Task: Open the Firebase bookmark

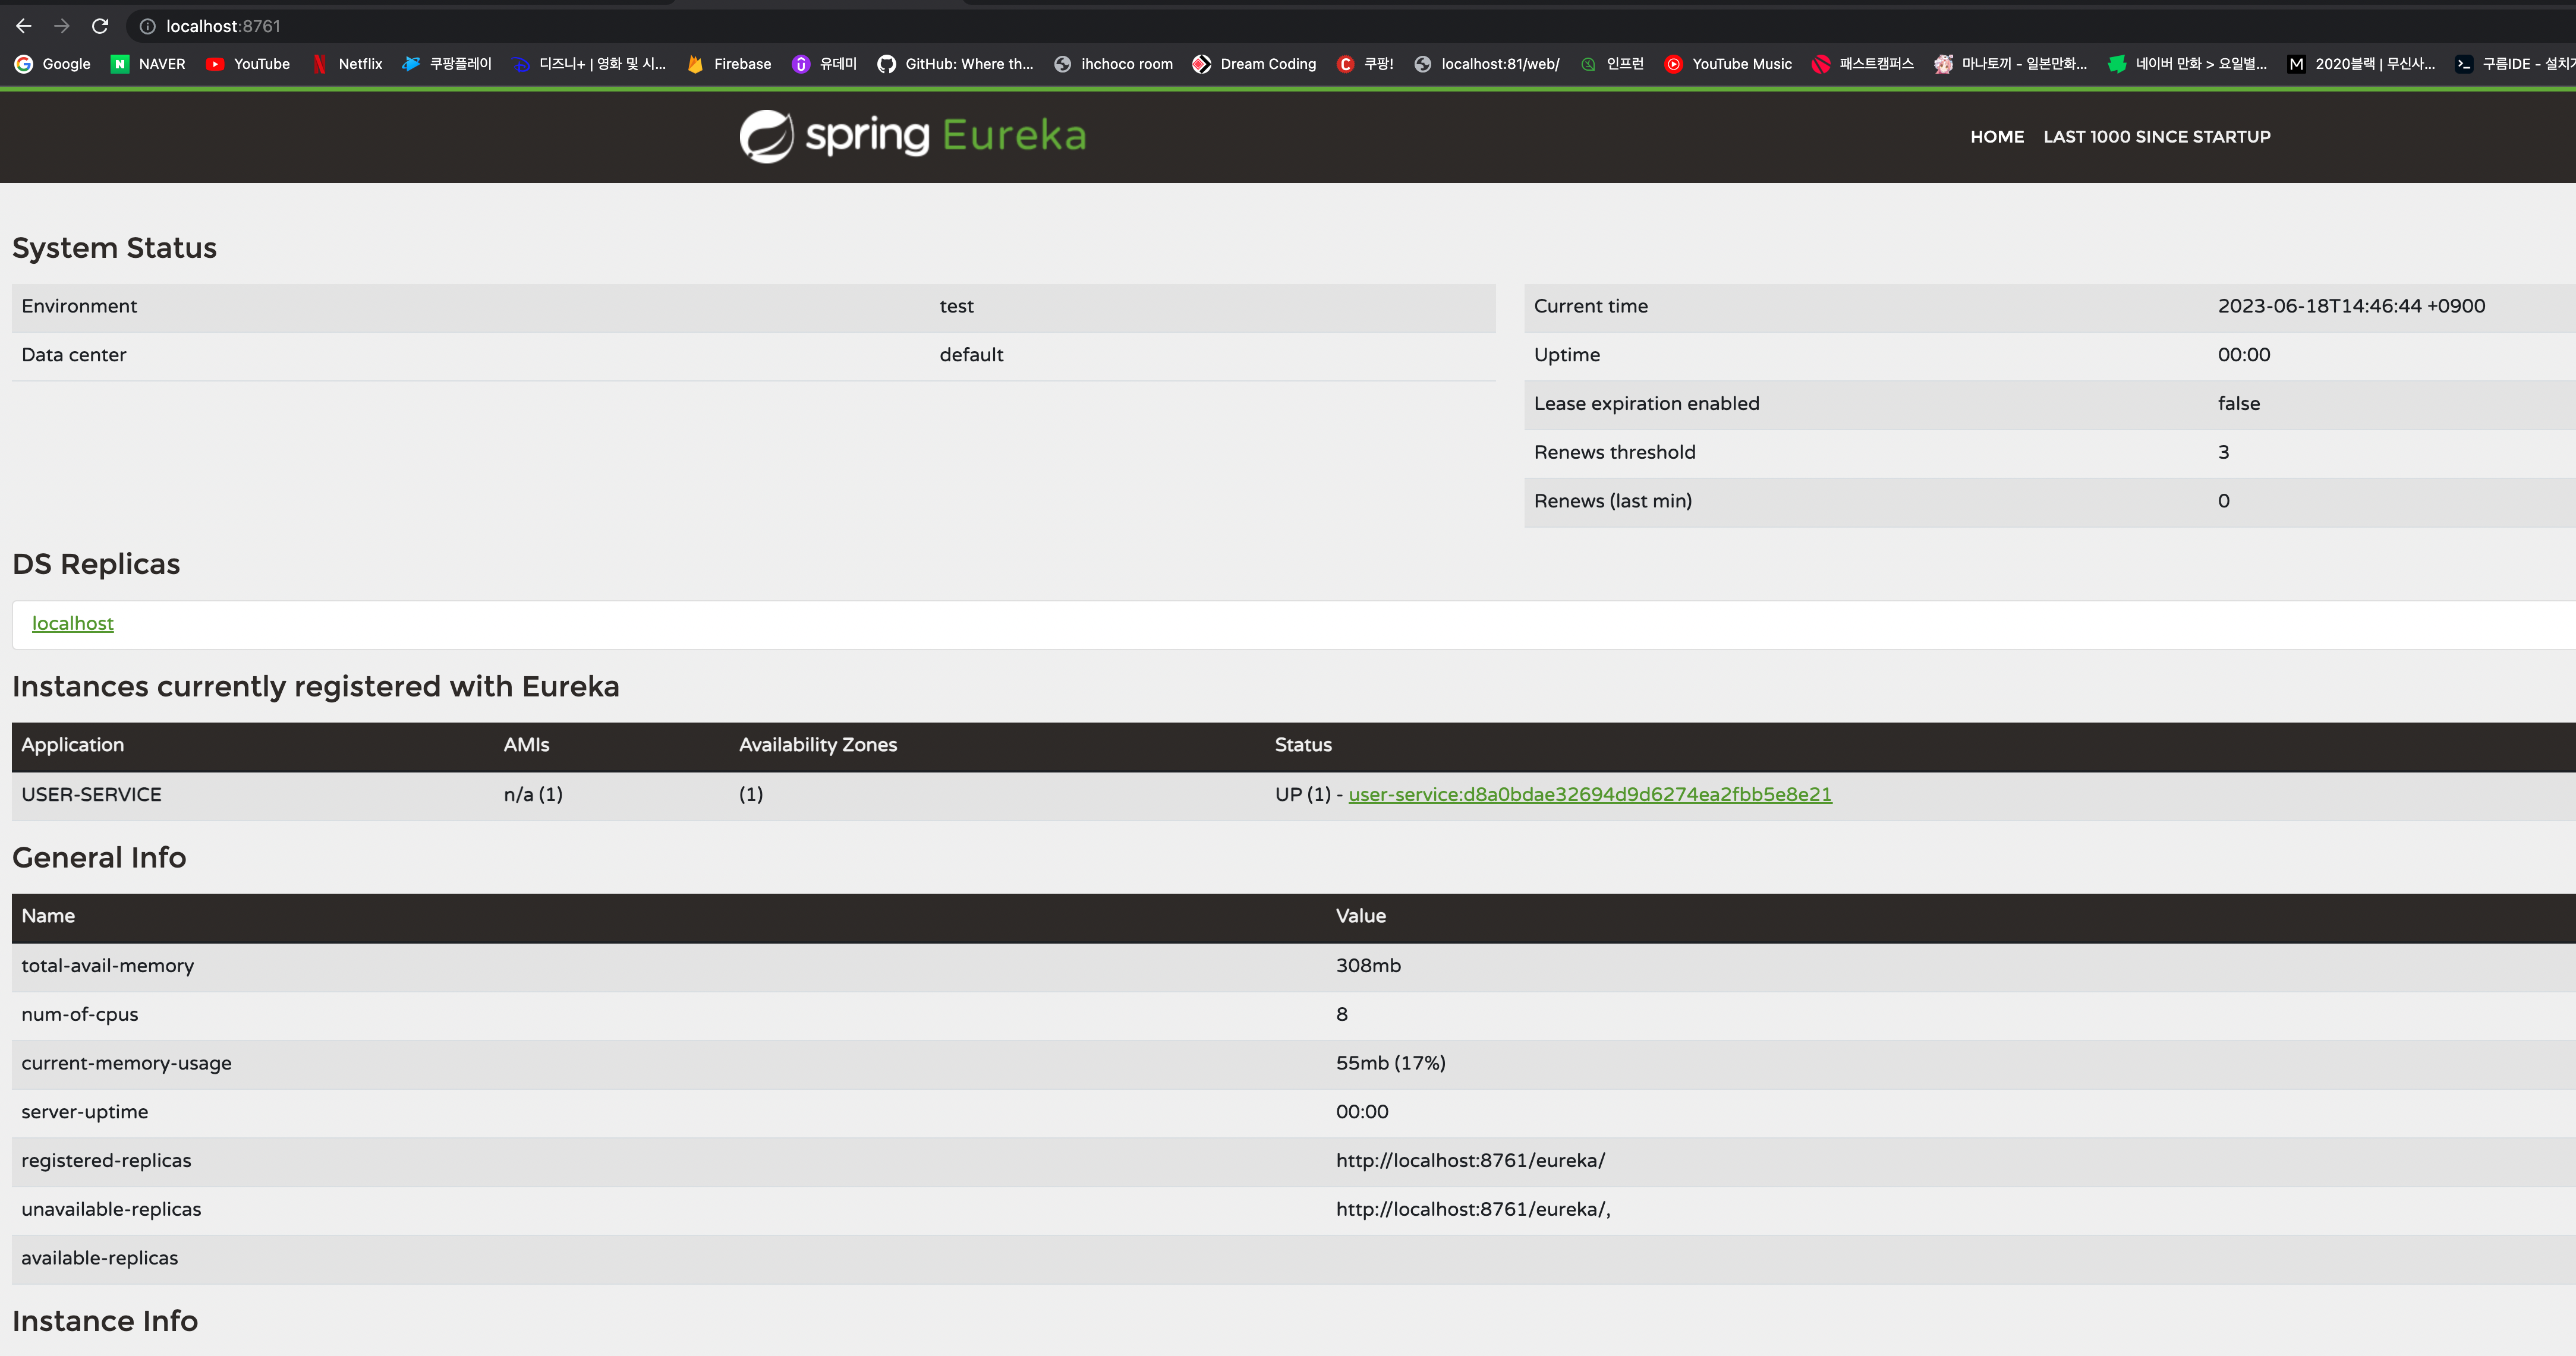Action: (729, 64)
